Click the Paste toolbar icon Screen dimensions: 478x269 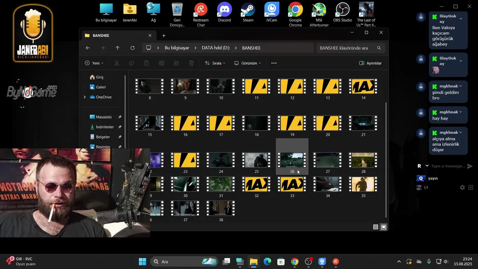(x=146, y=63)
